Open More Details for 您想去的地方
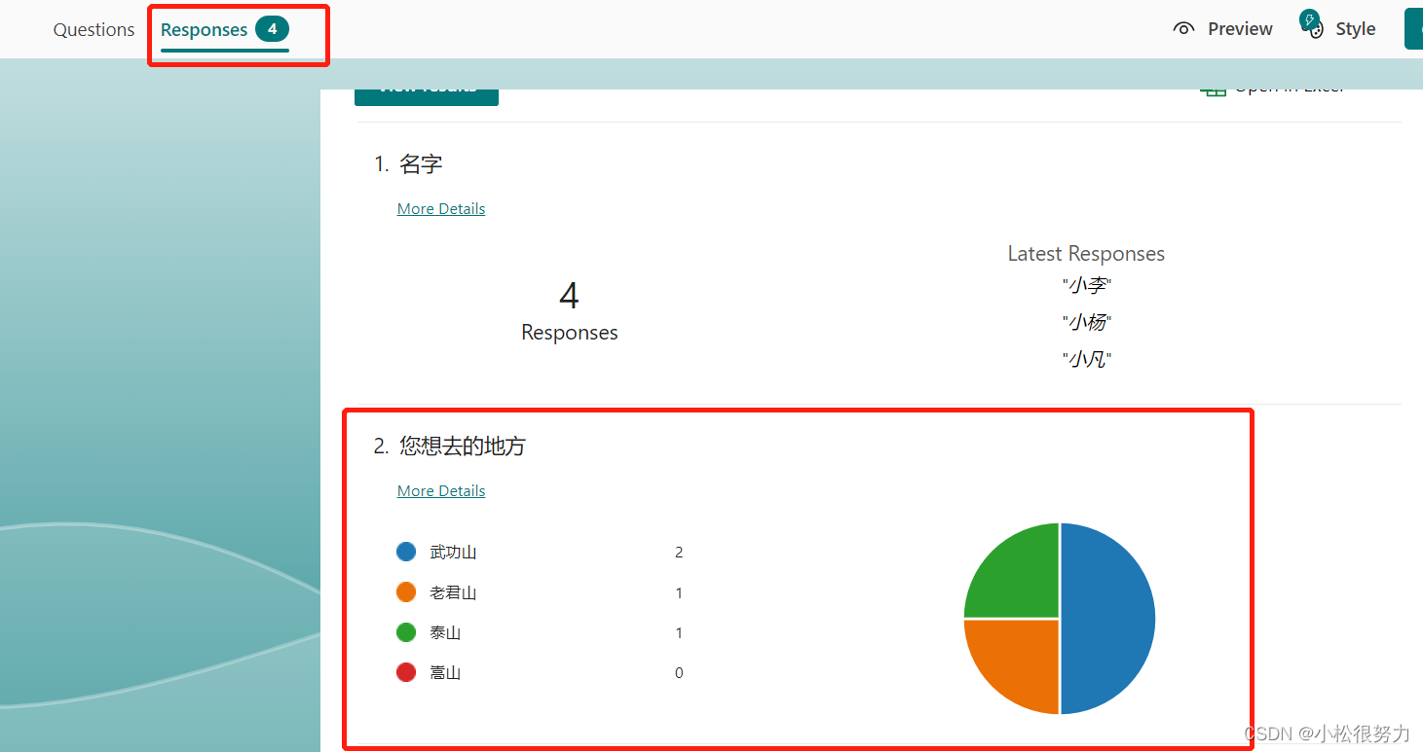This screenshot has width=1423, height=752. coord(441,491)
